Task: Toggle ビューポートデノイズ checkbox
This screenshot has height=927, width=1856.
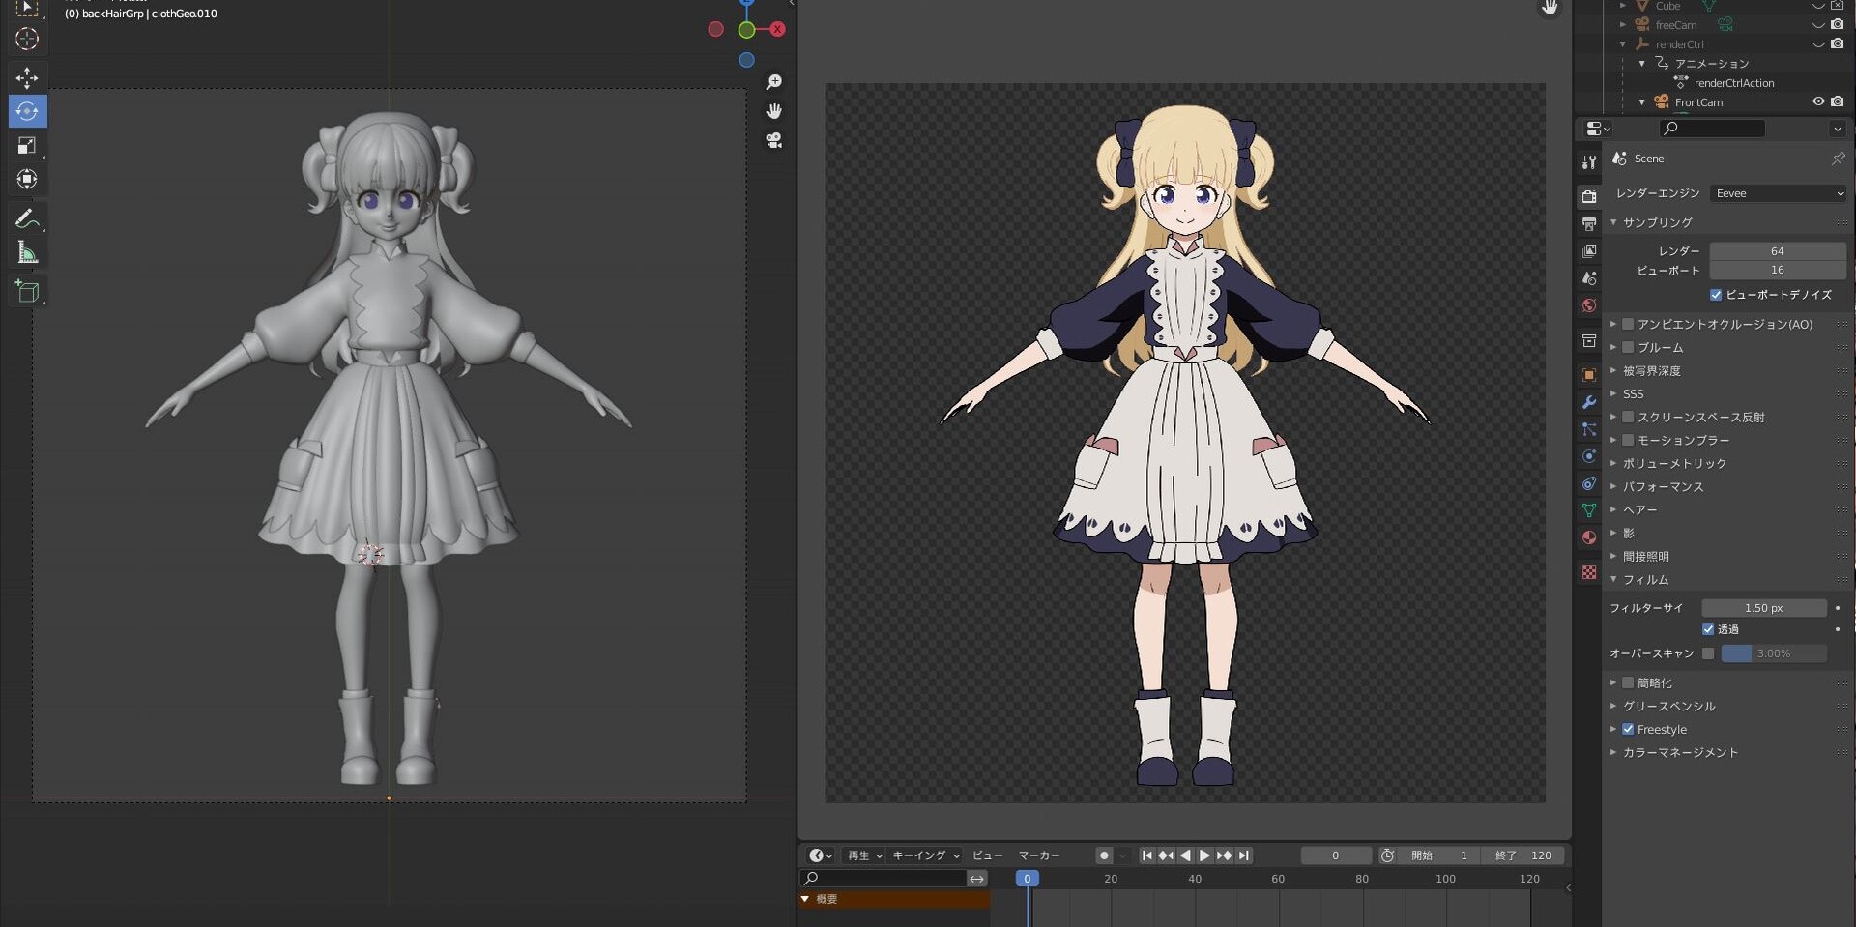Action: tap(1716, 295)
